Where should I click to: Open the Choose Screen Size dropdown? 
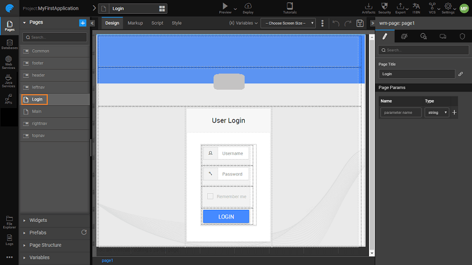pyautogui.click(x=288, y=23)
